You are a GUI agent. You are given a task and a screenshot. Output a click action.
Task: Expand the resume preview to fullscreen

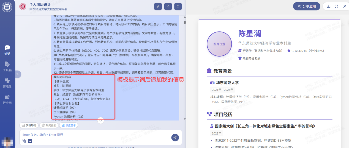click(x=336, y=6)
